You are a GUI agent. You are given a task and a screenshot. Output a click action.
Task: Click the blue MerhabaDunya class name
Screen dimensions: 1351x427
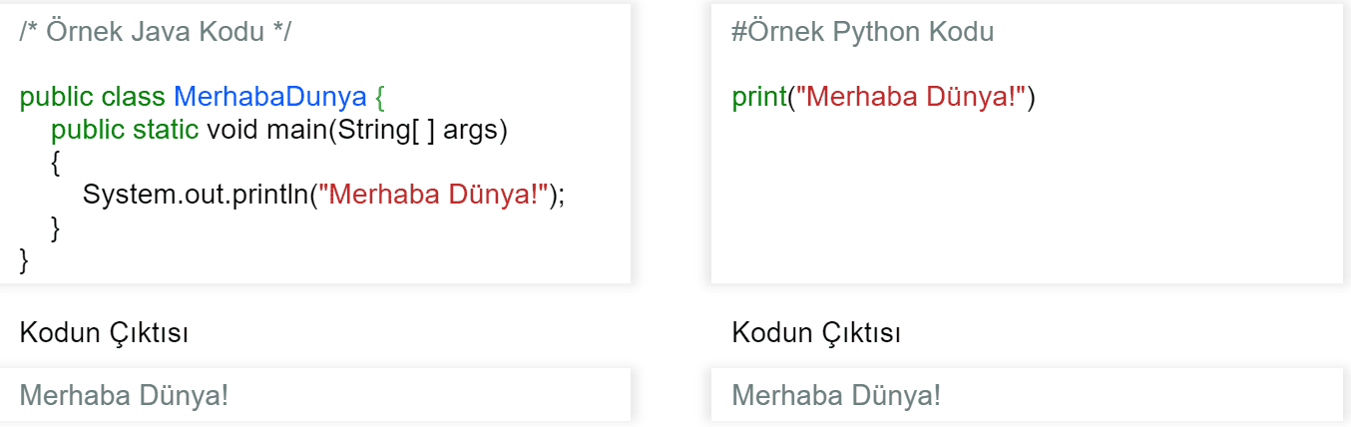[x=269, y=98]
